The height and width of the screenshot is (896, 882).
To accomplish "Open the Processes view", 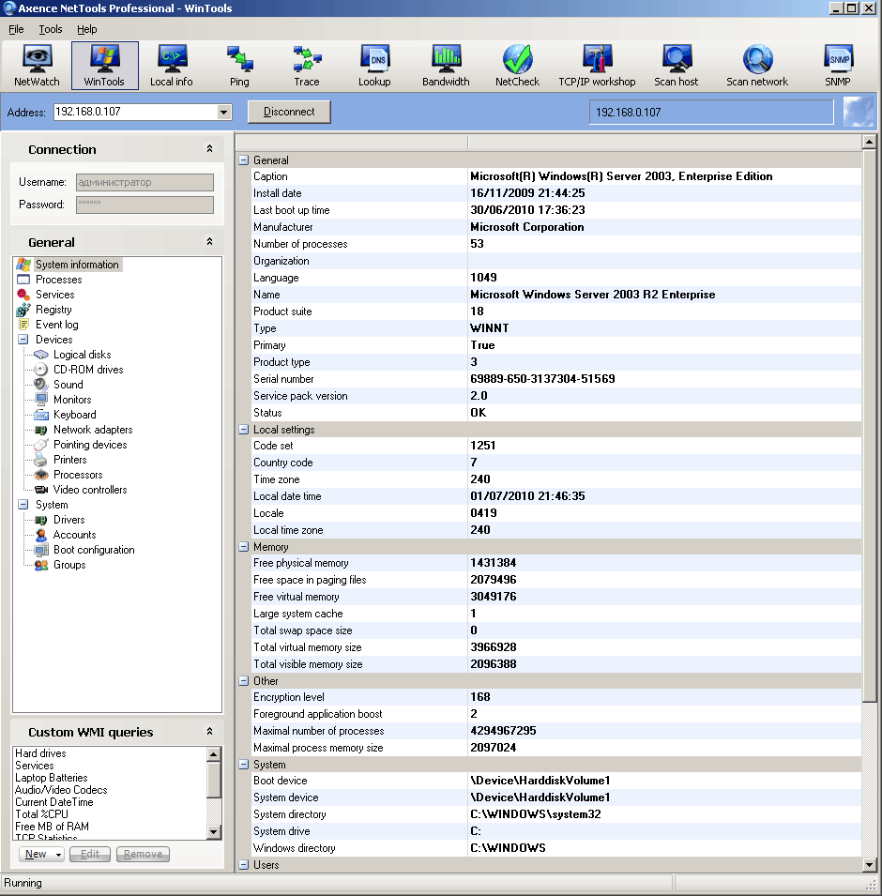I will point(58,280).
